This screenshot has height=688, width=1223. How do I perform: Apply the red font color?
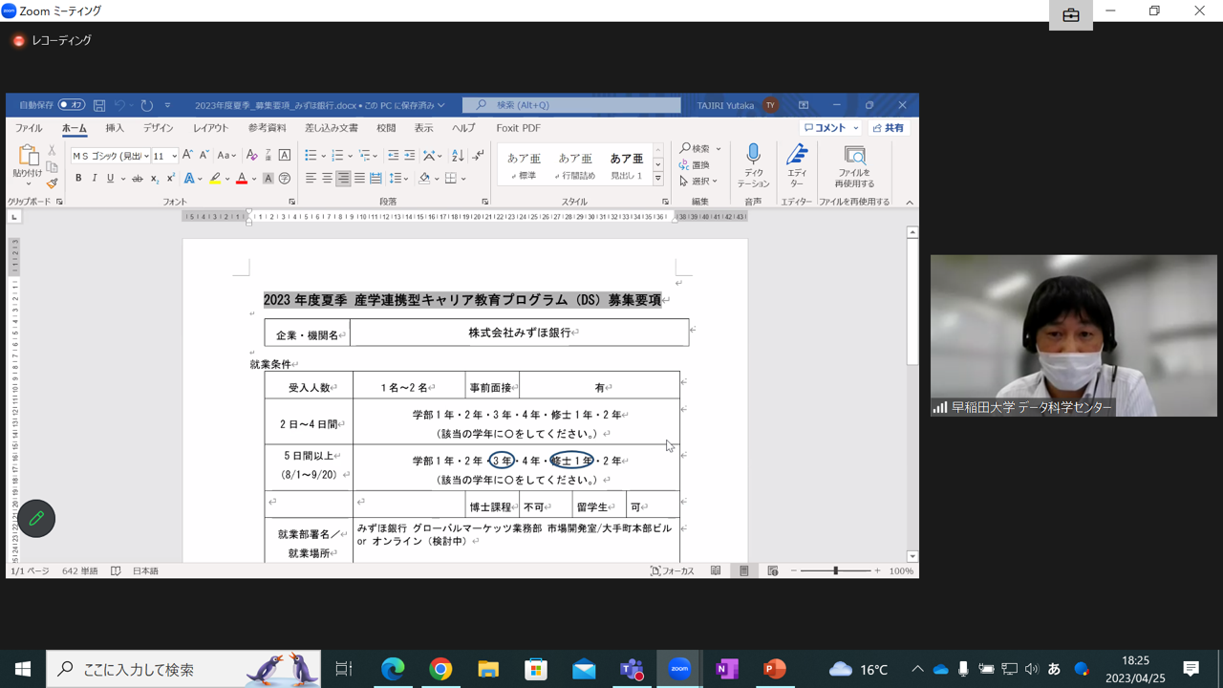[x=242, y=179]
